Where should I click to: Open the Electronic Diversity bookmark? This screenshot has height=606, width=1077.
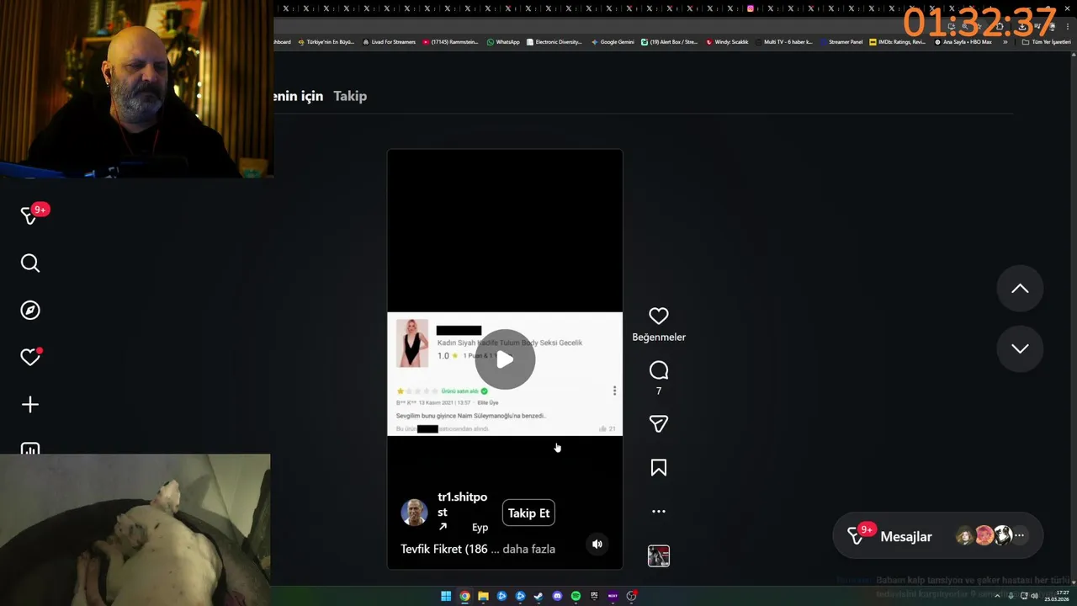554,41
